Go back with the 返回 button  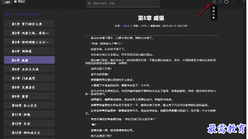[x=7, y=2]
